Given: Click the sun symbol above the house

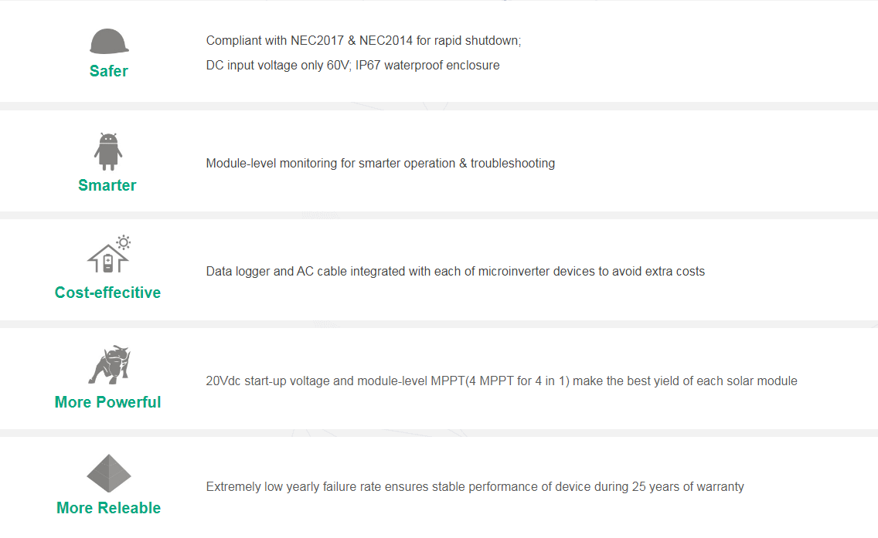Looking at the screenshot, I should click(124, 242).
